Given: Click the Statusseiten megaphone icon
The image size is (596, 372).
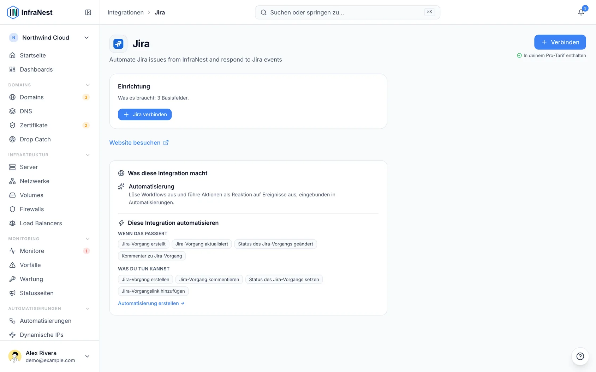Looking at the screenshot, I should point(12,293).
